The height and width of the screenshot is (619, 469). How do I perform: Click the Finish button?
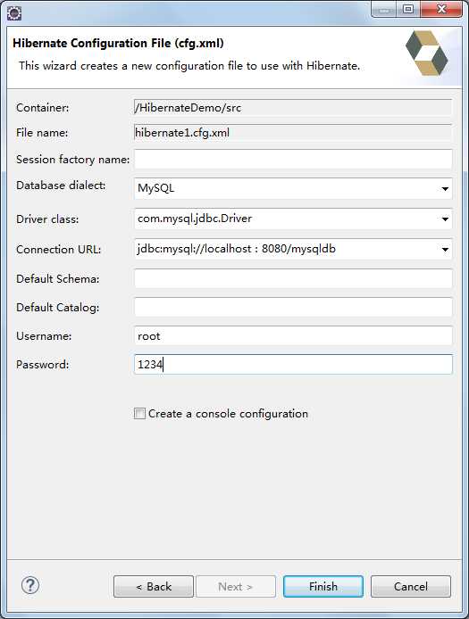(323, 586)
